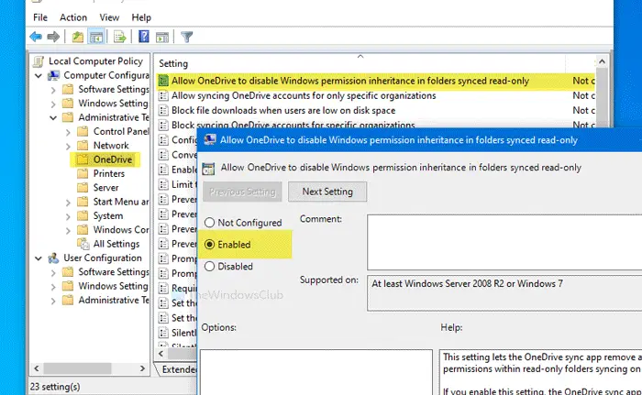Click the Start Menu folder icon in tree
This screenshot has height=395, width=642.
coord(83,202)
